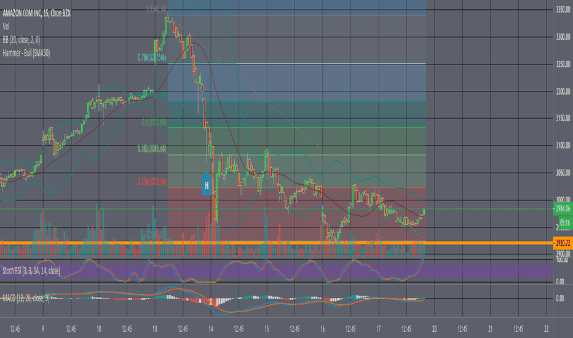Click date 9 on the time axis
The height and width of the screenshot is (338, 573).
(x=43, y=329)
